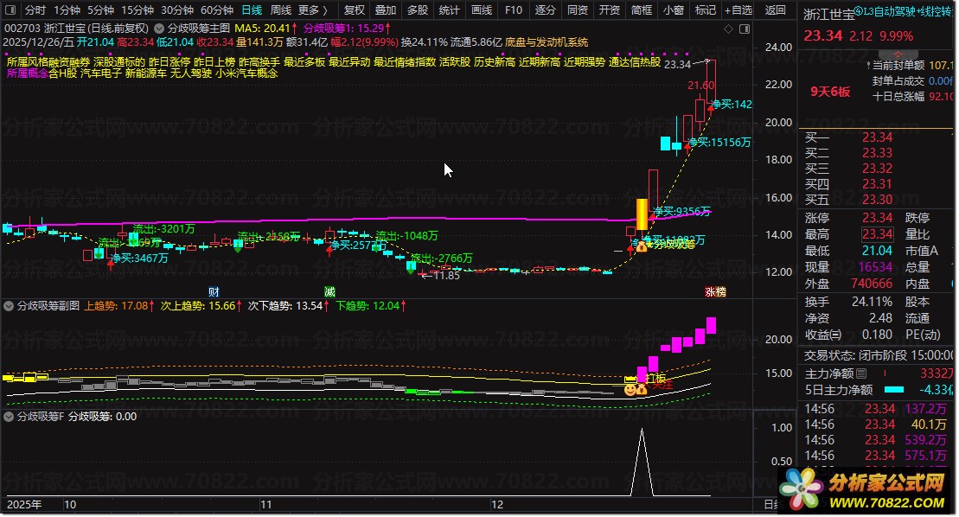Click the 9天6板 limit-up label
The height and width of the screenshot is (517, 959).
click(x=830, y=92)
